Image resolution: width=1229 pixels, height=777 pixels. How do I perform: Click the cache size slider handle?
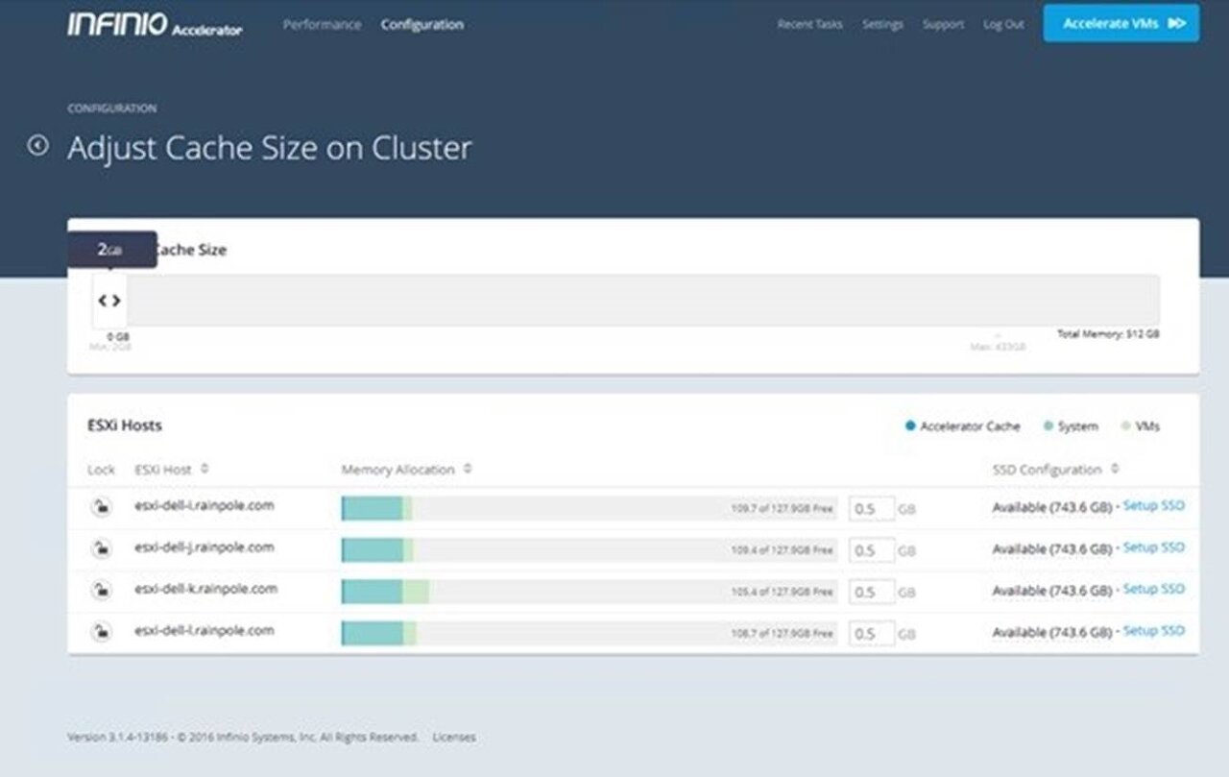click(109, 301)
